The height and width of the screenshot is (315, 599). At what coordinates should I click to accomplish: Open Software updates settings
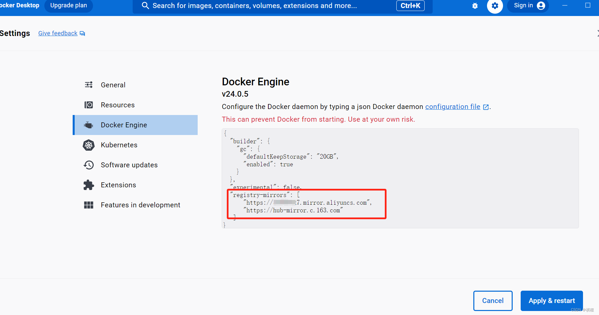point(135,165)
